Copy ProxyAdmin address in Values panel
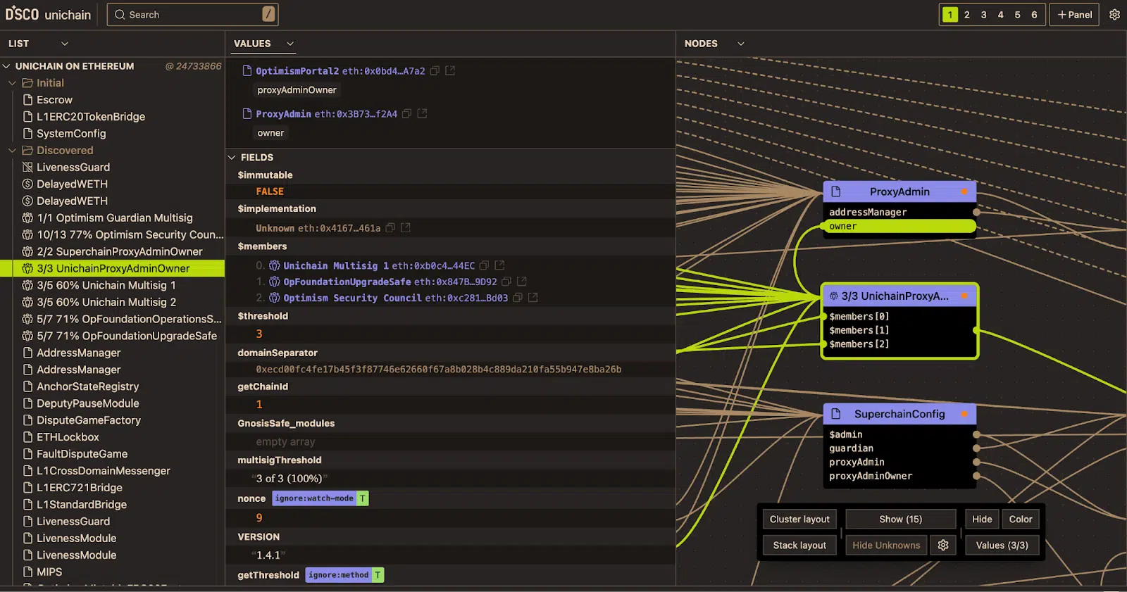 point(406,113)
